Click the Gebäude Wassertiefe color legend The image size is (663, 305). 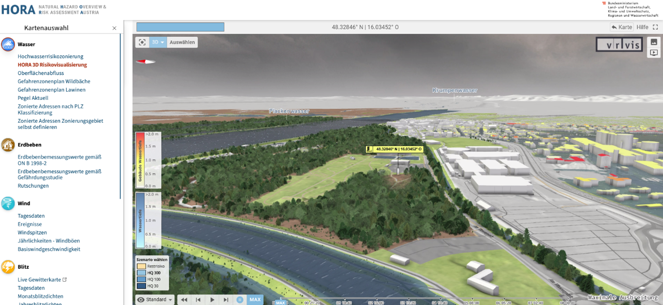(x=148, y=160)
